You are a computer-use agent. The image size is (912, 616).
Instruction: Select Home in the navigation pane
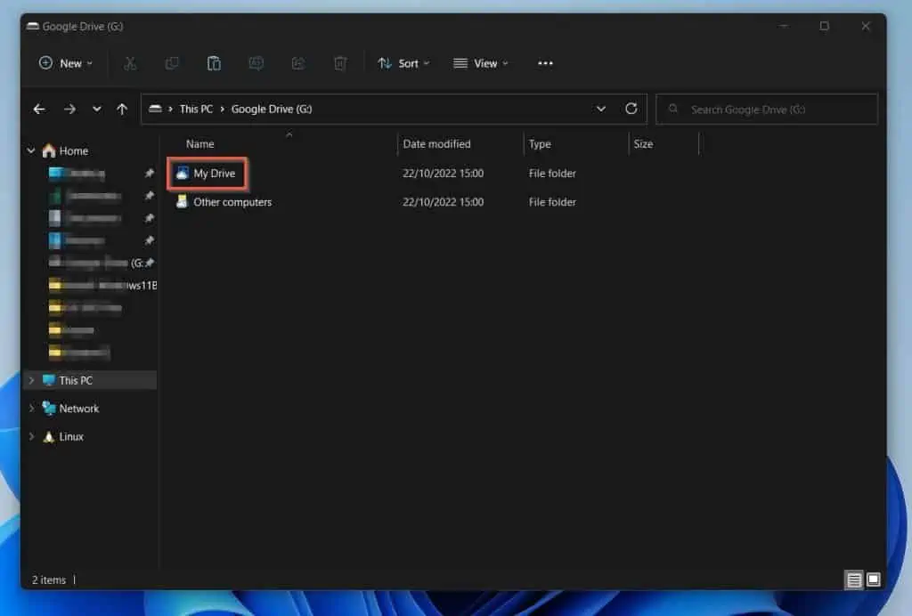(x=74, y=151)
